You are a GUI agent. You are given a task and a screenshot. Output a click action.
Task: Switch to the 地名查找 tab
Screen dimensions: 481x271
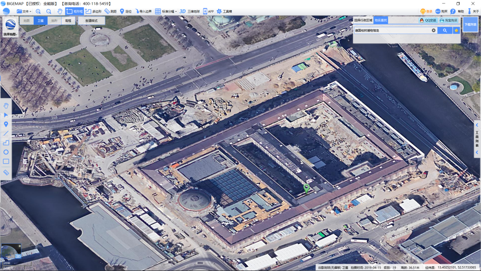(x=380, y=20)
